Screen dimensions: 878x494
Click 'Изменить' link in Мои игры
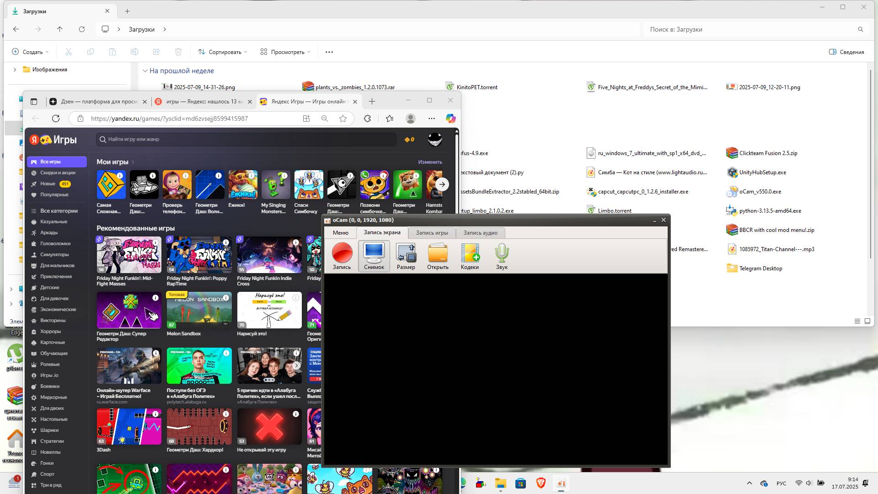430,162
